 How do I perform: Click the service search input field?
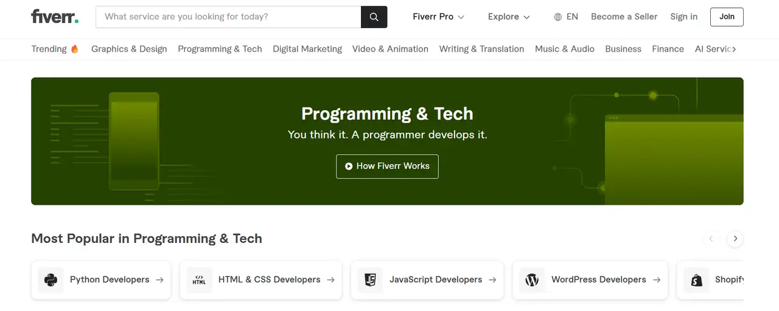pos(228,17)
